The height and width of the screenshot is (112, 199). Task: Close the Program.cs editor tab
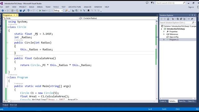click(x=17, y=15)
